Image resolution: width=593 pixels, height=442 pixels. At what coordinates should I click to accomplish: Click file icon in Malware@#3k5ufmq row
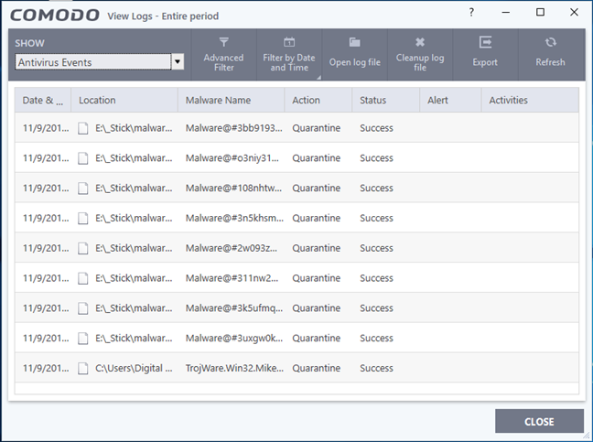(83, 308)
